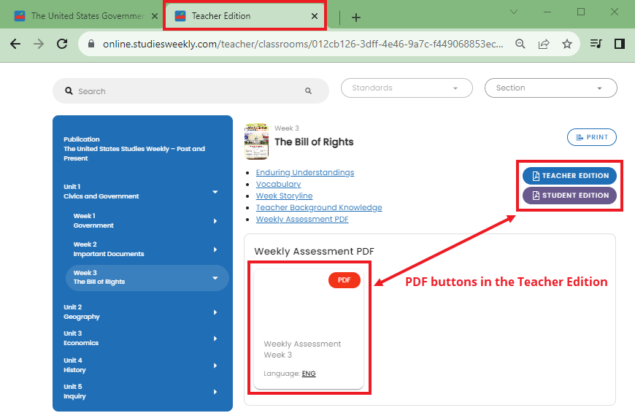Open the media control icon in toolbar
The image size is (635, 413).
(596, 44)
